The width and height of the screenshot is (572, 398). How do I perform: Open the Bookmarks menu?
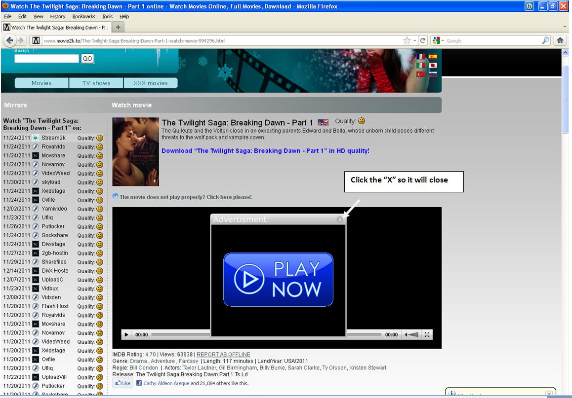click(84, 16)
